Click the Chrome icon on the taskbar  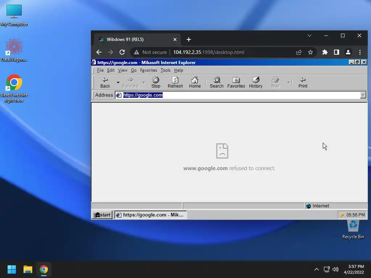(x=44, y=269)
